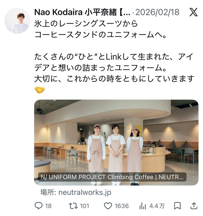Click the like count 1636

point(121,206)
